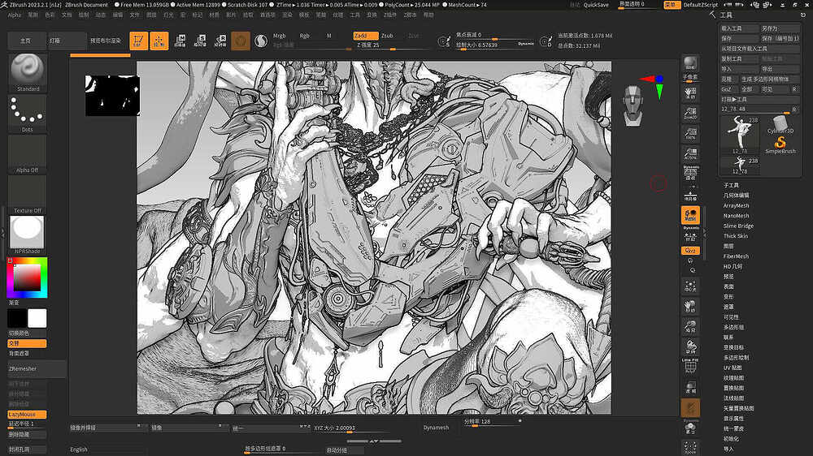
Task: Enable Zsub drawing mode
Action: pos(387,36)
